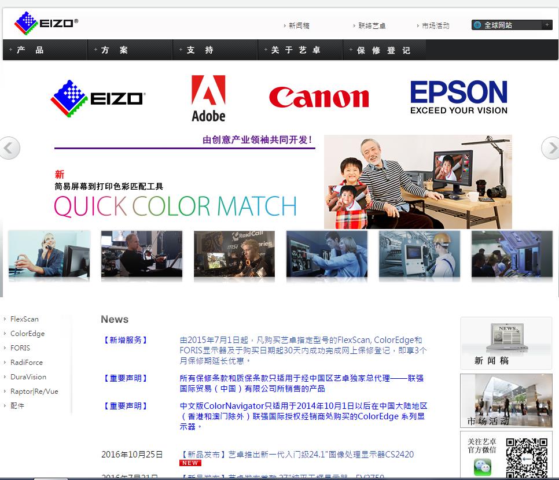
Task: Go to previous banner slide arrow
Action: click(10, 147)
